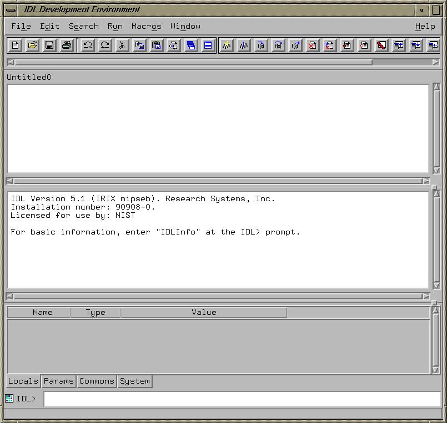Click the Compile icon with yellow star
Screen dimensions: 447x423
click(x=227, y=45)
